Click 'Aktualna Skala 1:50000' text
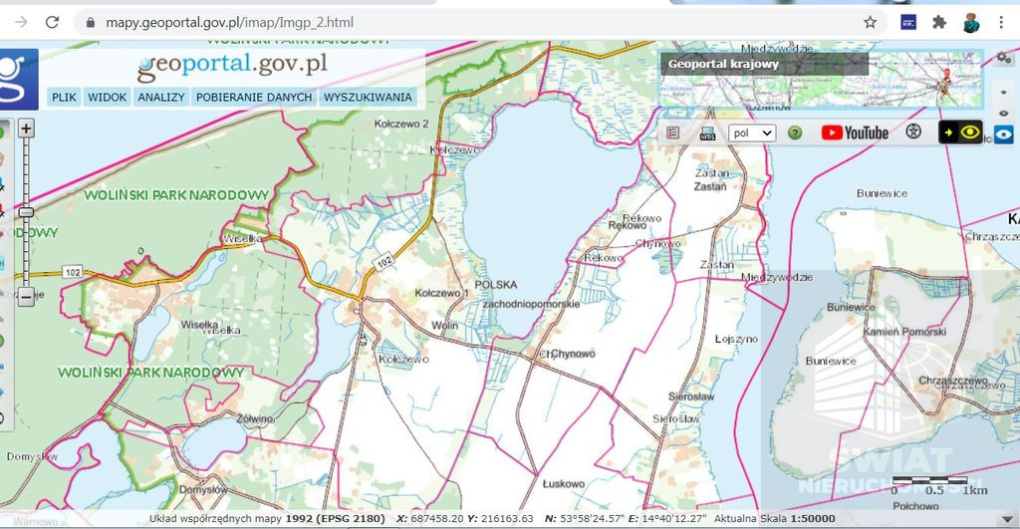 tap(775, 519)
